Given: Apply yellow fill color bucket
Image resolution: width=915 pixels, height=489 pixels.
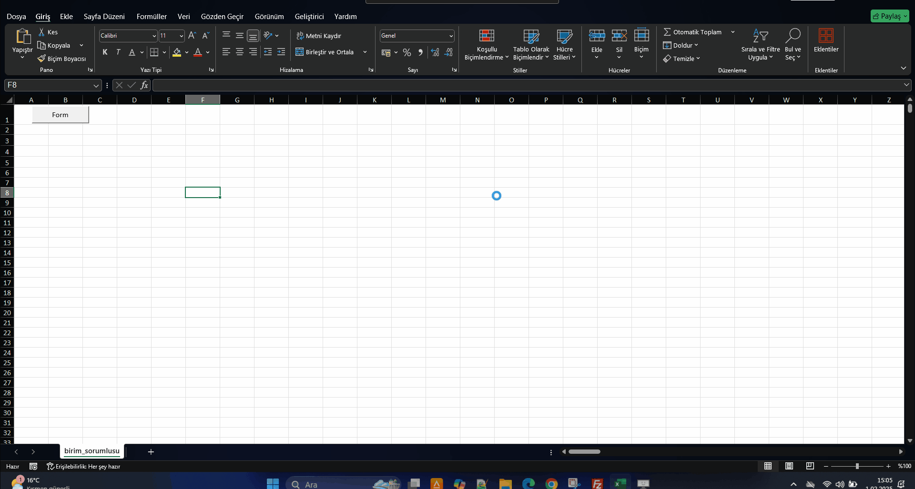Looking at the screenshot, I should tap(177, 52).
